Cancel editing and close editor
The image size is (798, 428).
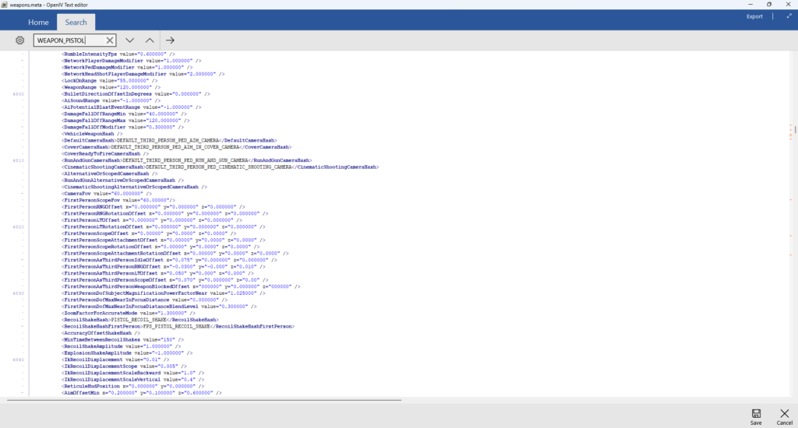784,416
